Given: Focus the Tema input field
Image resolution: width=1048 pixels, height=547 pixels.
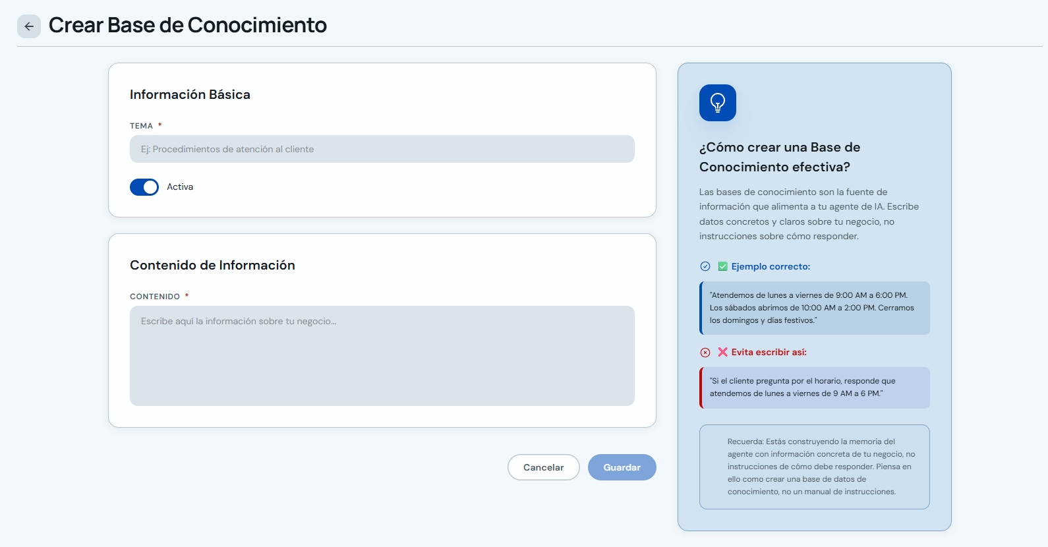Looking at the screenshot, I should (x=382, y=149).
